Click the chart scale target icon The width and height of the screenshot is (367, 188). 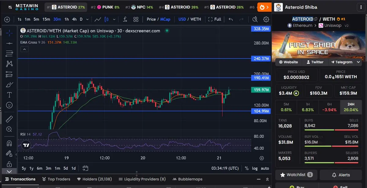point(261,158)
